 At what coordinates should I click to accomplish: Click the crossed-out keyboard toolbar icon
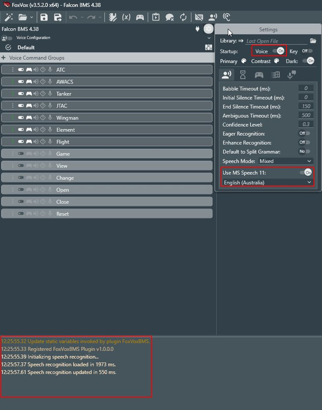pyautogui.click(x=199, y=17)
